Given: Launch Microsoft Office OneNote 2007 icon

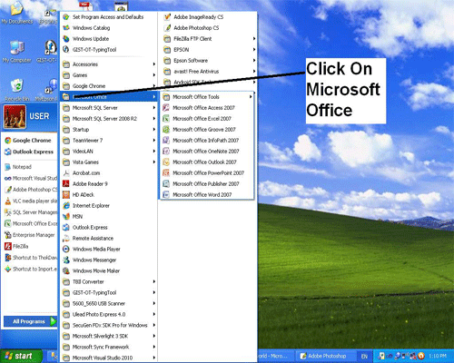Looking at the screenshot, I should coord(166,151).
